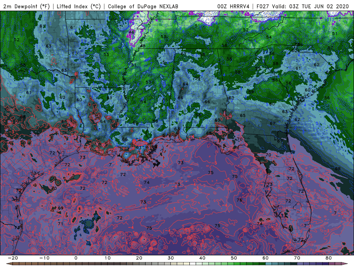Image resolution: width=354 pixels, height=266 pixels.
Task: Click the "00Z HRRRV4" model run label
Action: pyautogui.click(x=233, y=6)
